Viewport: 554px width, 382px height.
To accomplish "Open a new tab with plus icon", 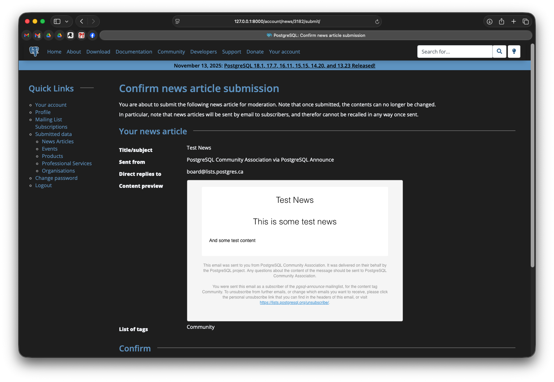I will pos(513,22).
